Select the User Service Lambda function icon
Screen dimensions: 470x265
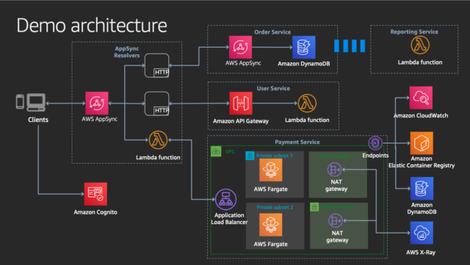pyautogui.click(x=307, y=103)
